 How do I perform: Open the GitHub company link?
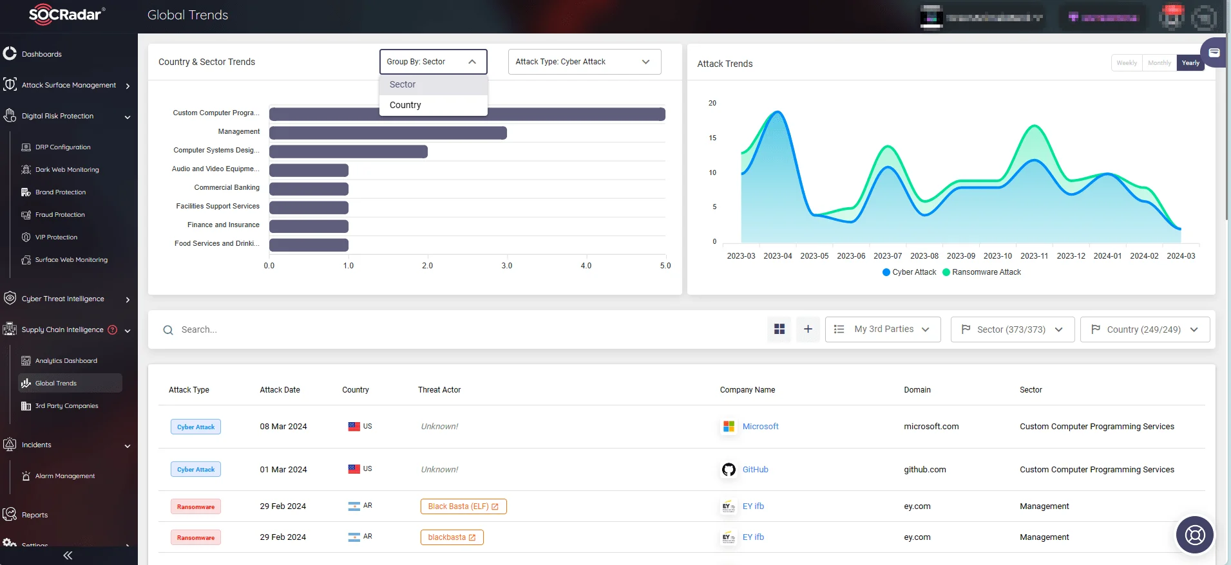point(755,470)
